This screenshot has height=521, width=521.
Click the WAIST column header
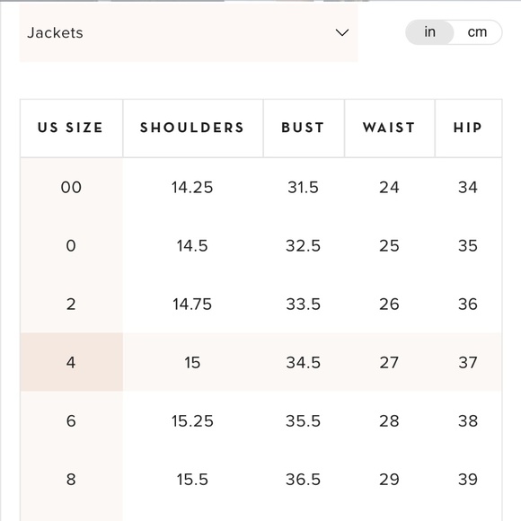pyautogui.click(x=390, y=128)
